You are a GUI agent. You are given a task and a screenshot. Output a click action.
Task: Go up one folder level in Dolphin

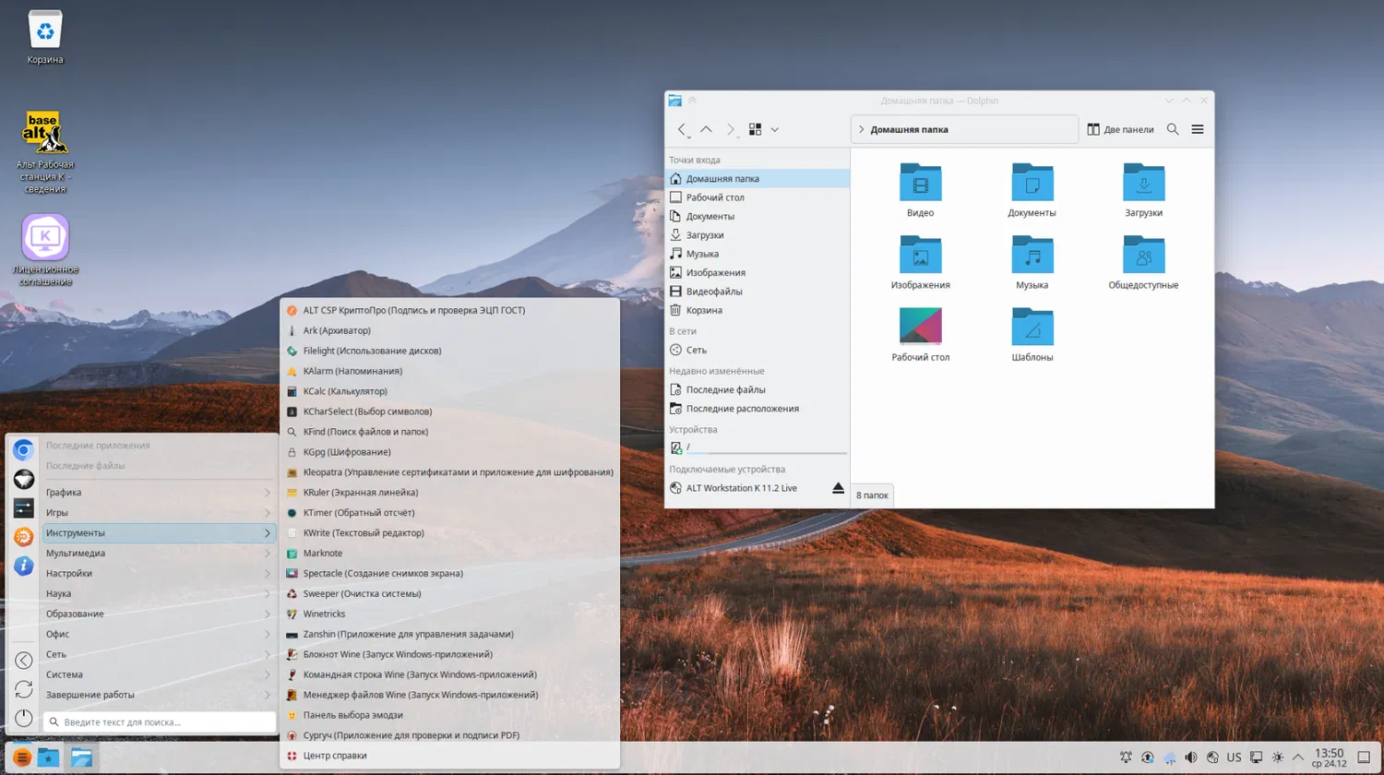coord(706,130)
